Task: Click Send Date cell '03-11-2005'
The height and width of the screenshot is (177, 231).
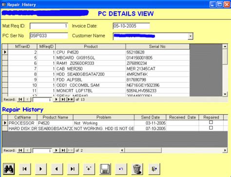Action: (x=150, y=123)
